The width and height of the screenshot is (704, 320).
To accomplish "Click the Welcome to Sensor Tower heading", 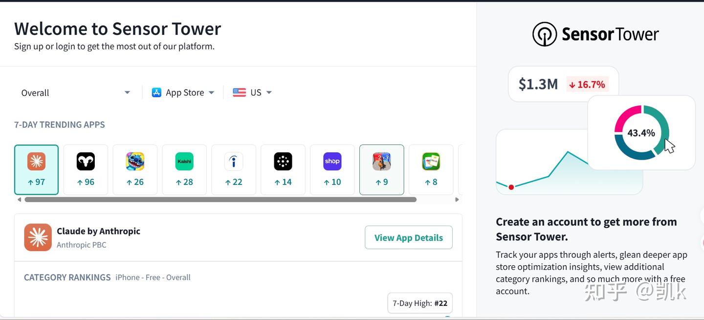I will 118,29.
